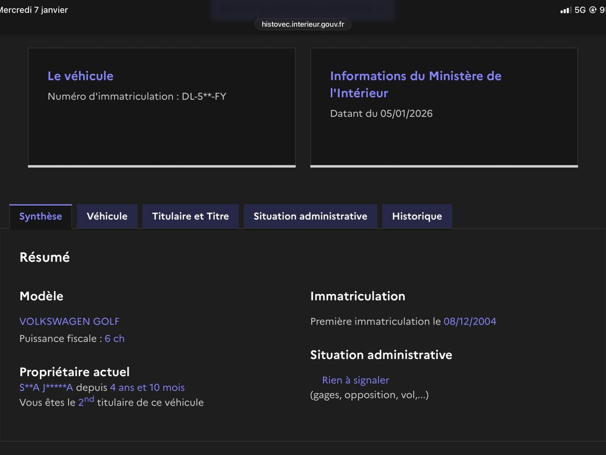The height and width of the screenshot is (455, 606).
Task: Click the 4 ans et 10 mois duration
Action: tap(147, 388)
